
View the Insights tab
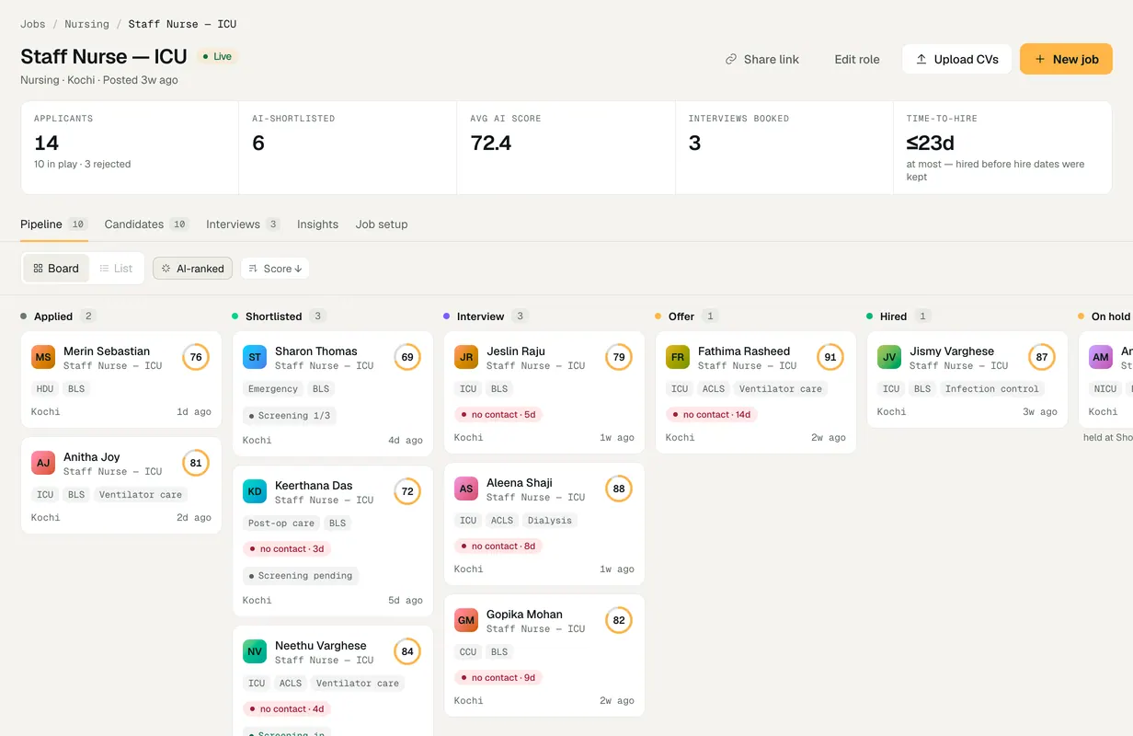[317, 224]
